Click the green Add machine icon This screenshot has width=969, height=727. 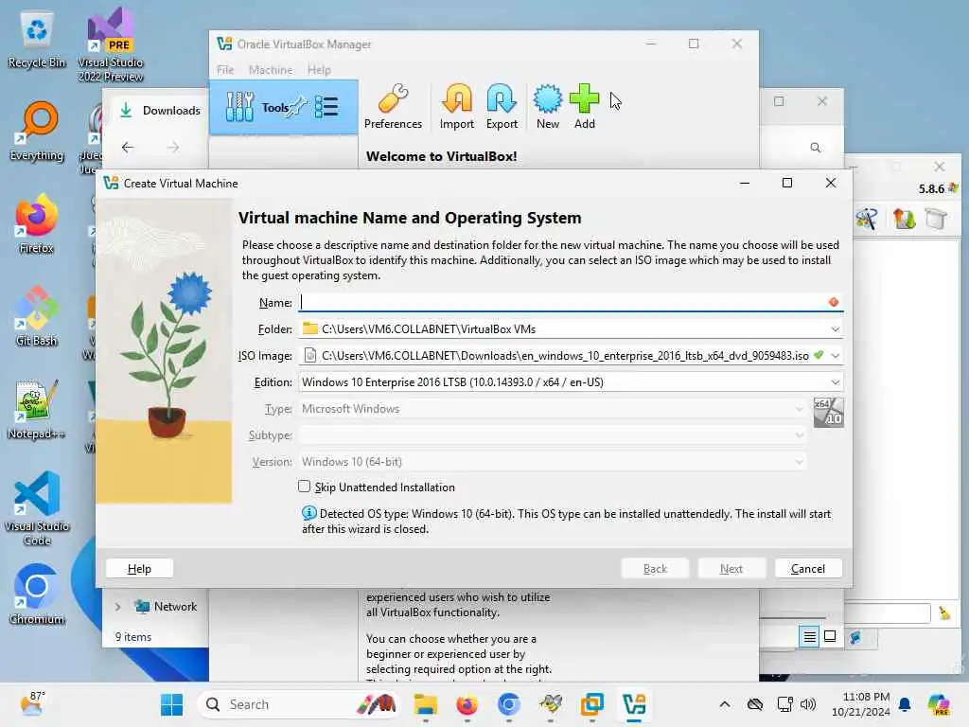584,107
